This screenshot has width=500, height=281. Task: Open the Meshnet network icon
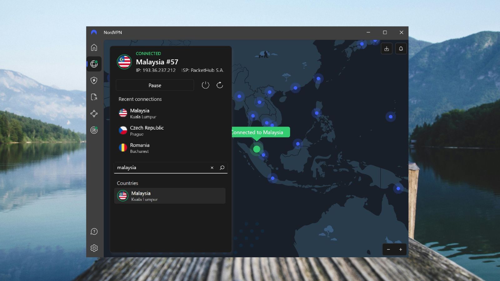click(x=94, y=114)
